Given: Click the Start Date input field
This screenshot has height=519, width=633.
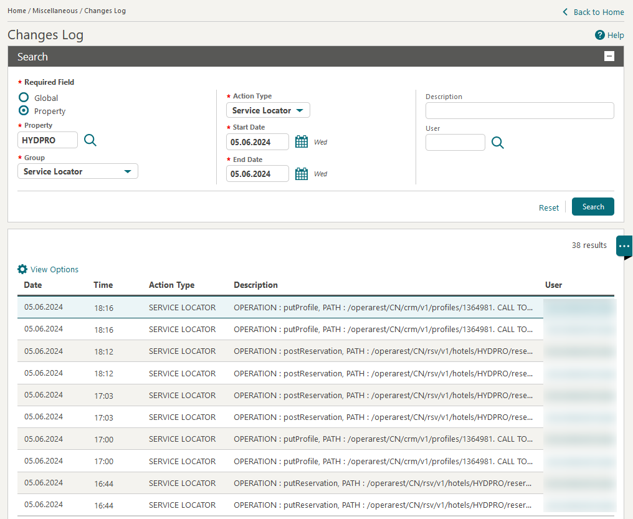Looking at the screenshot, I should 257,141.
